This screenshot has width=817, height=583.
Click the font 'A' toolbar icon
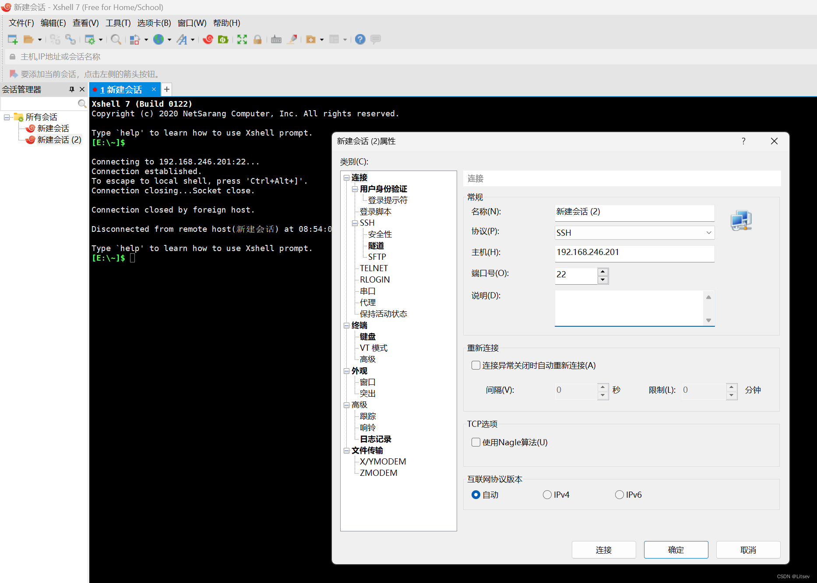182,39
